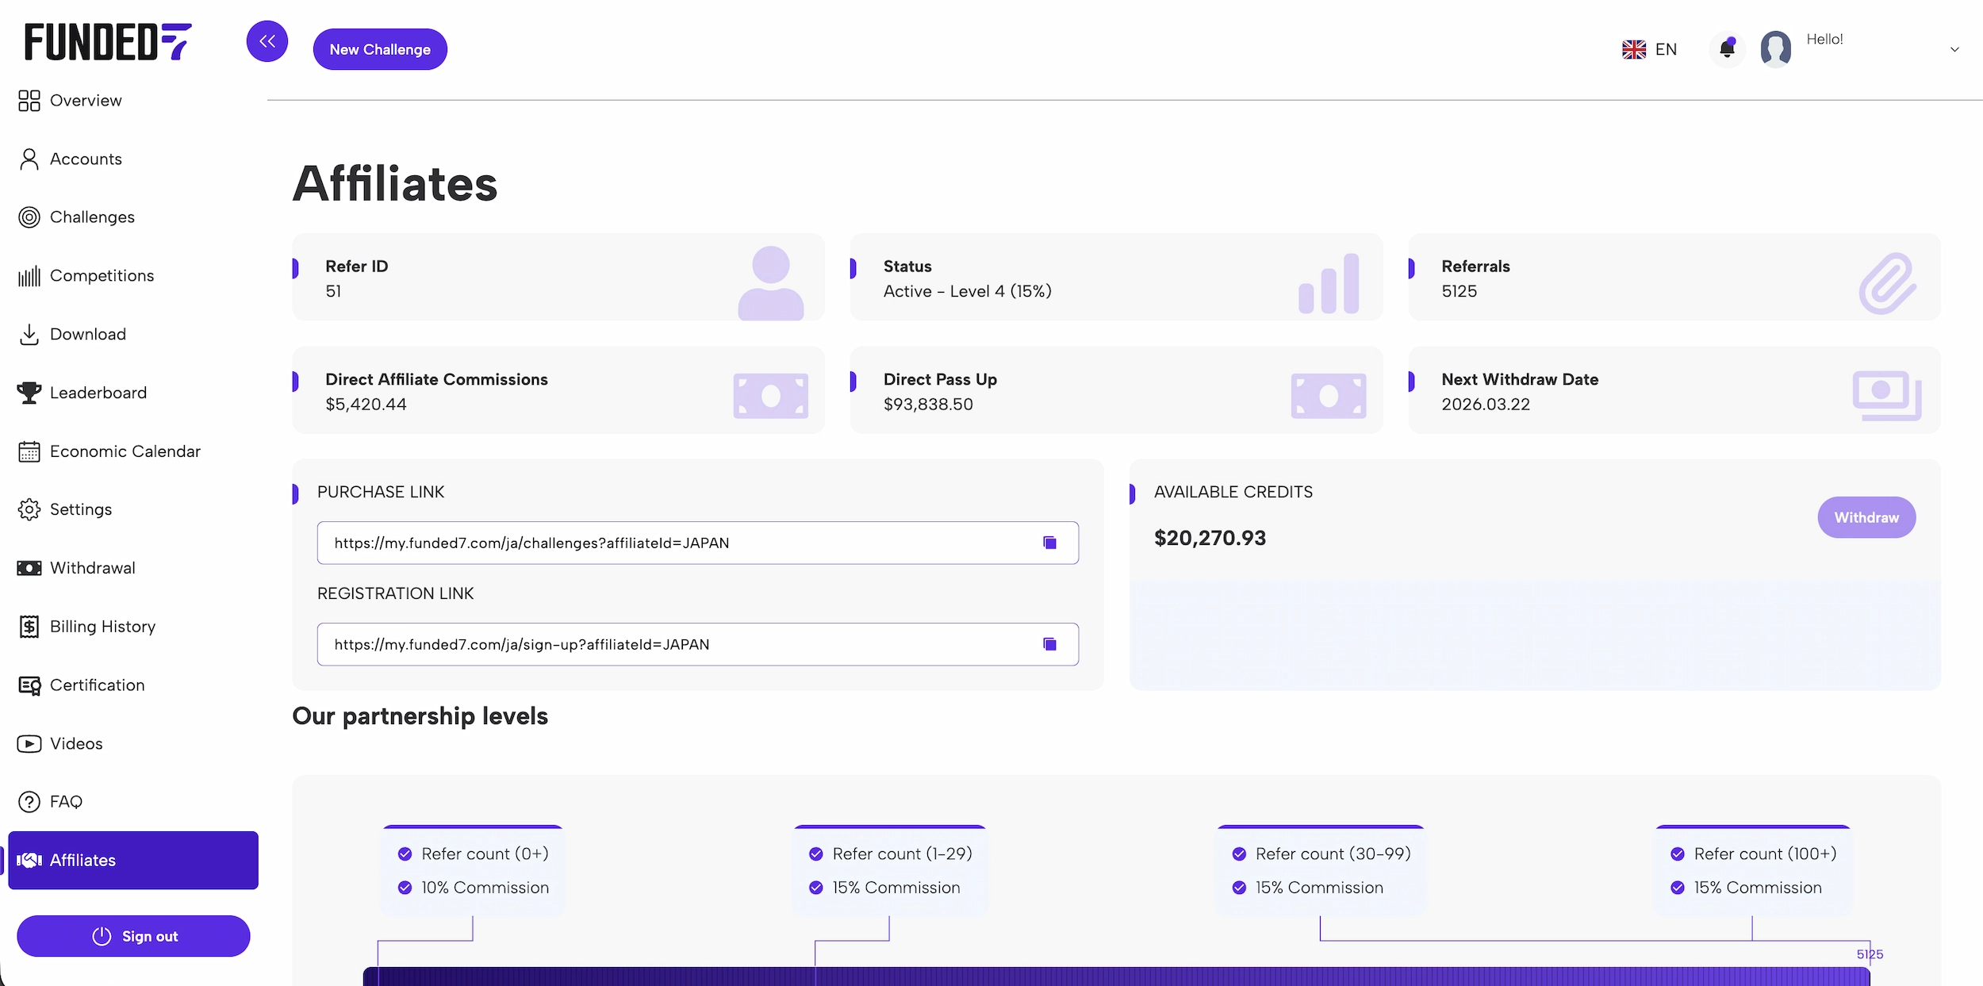Open the Hello! profile menu

[x=1824, y=40]
